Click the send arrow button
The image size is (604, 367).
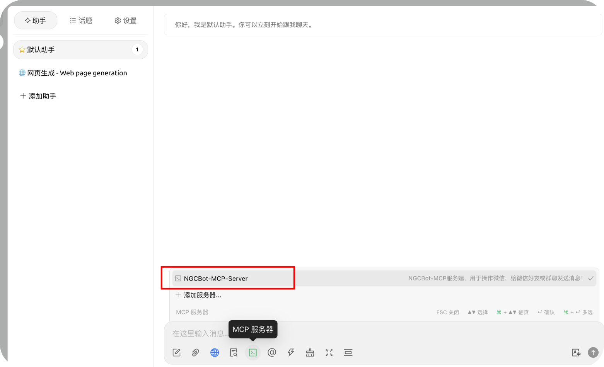tap(593, 352)
